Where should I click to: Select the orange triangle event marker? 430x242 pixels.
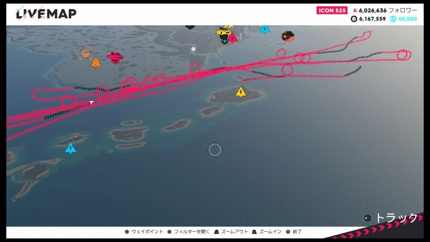coord(96,62)
